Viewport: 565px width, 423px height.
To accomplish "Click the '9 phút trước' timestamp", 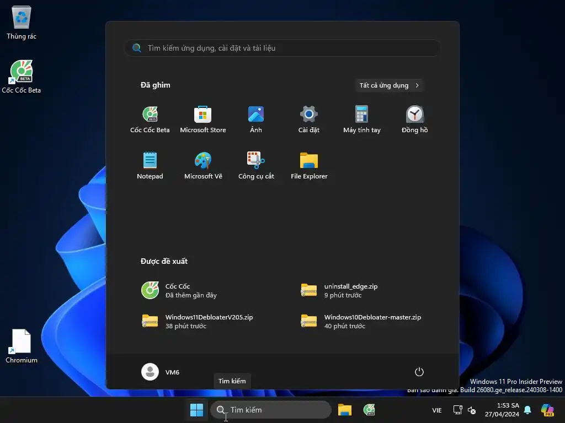I will pos(343,295).
